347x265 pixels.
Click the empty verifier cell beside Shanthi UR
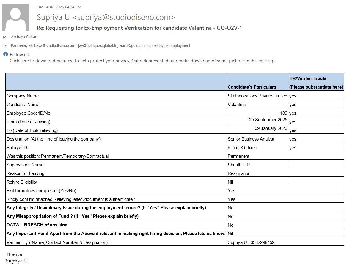316,165
